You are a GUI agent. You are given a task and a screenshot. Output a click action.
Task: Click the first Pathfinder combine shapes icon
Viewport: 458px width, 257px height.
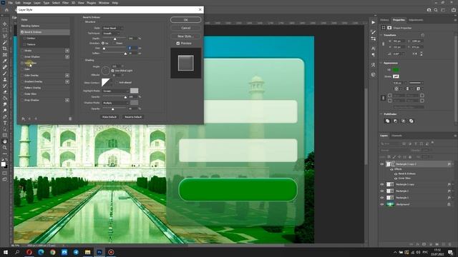pos(388,121)
